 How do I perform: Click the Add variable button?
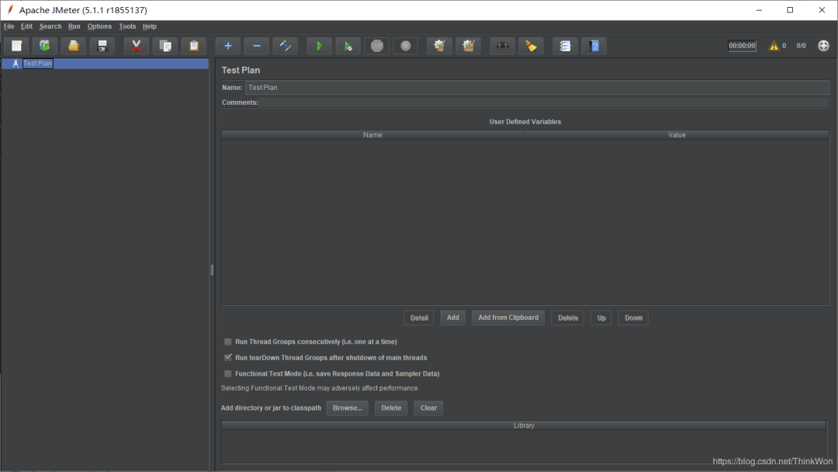pyautogui.click(x=452, y=318)
